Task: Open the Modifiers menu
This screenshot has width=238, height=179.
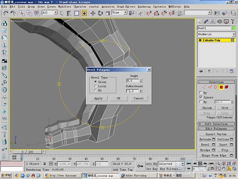Action: [x=64, y=7]
